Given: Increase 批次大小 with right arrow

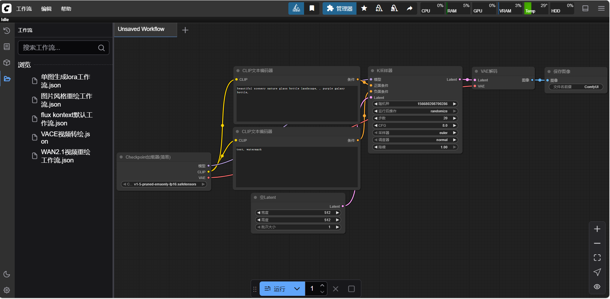Looking at the screenshot, I should point(337,227).
